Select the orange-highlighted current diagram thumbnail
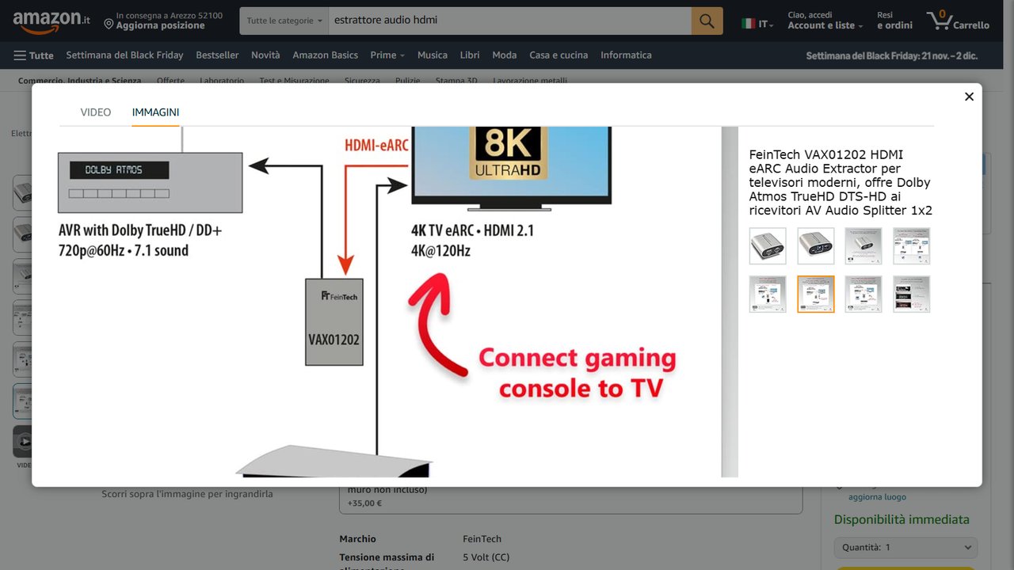The image size is (1014, 570). click(816, 294)
